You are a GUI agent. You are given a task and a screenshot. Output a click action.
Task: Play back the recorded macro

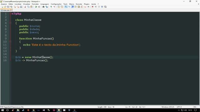(x=99, y=7)
